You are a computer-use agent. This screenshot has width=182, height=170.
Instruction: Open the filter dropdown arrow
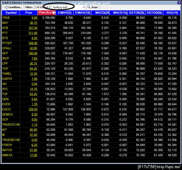click(84, 7)
